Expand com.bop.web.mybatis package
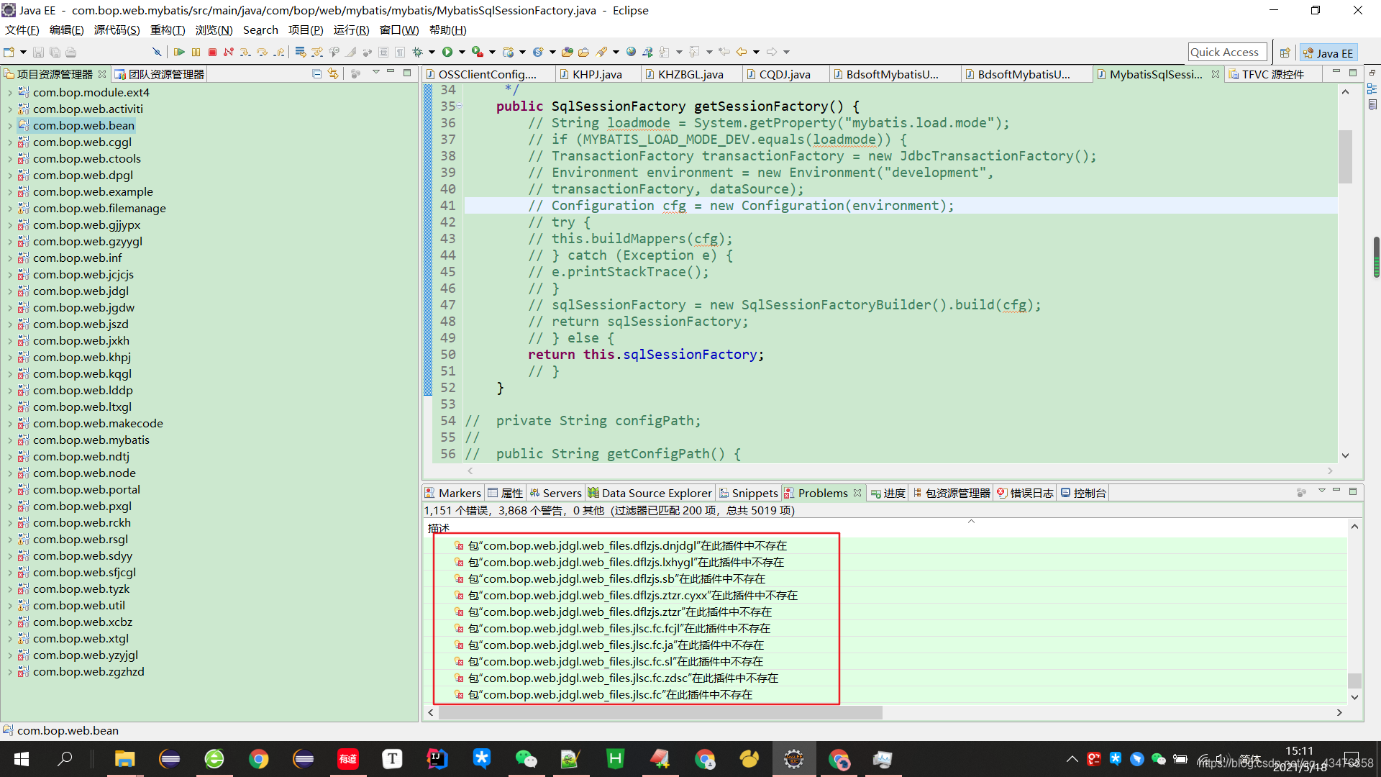The image size is (1381, 777). coord(9,440)
